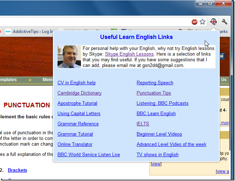Open BBC World Service Listen Live link
235x181 pixels.
[89, 154]
